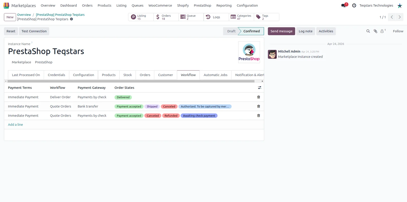
Task: Open the WooCommerce menu
Action: pyautogui.click(x=160, y=5)
